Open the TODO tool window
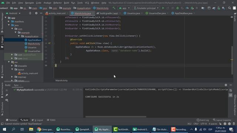 [x=51, y=120]
